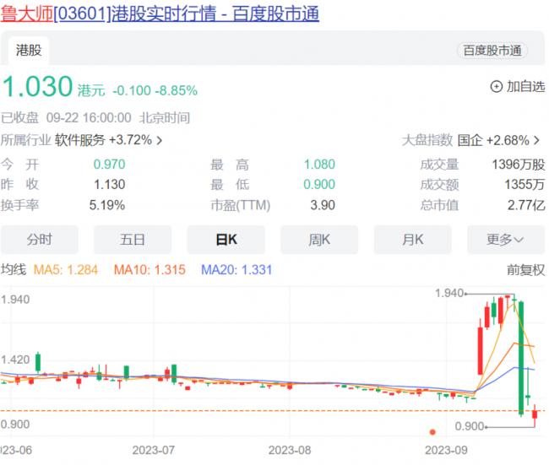Click 成交量 value 1396万股
The width and height of the screenshot is (549, 465).
(x=519, y=165)
